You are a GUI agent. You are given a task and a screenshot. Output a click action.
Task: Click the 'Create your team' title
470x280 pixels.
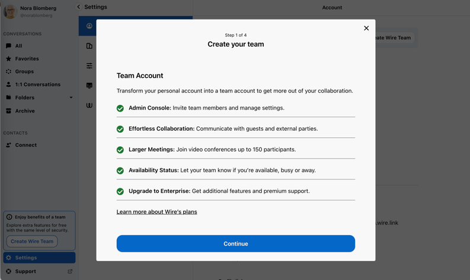point(236,44)
